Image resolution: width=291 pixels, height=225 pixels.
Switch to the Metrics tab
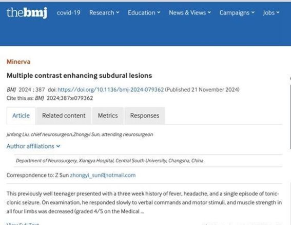click(108, 116)
